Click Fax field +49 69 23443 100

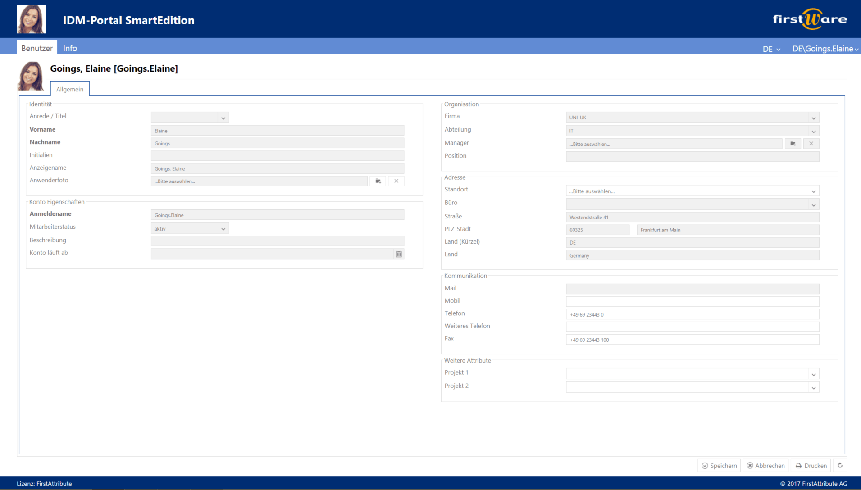coord(692,340)
